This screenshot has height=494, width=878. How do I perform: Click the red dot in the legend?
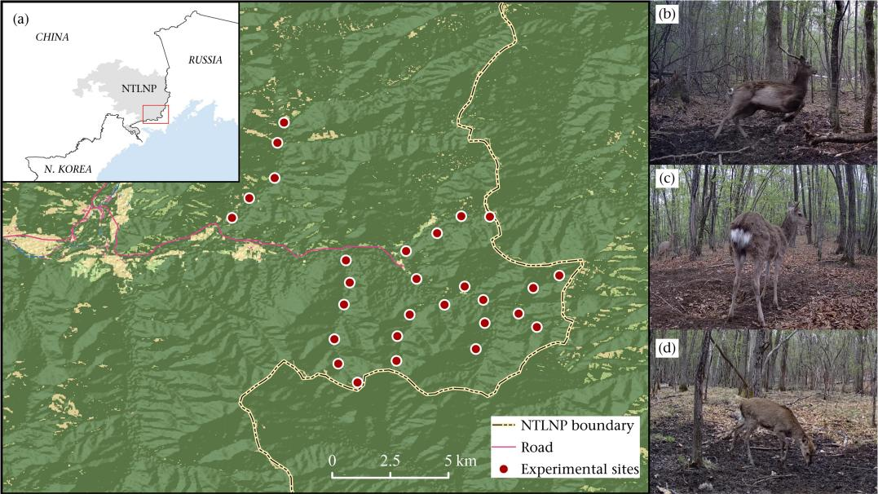504,470
